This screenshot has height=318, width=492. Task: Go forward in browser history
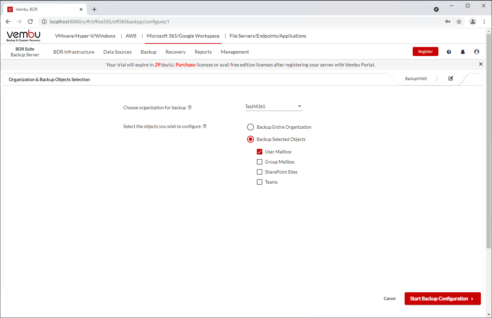tap(19, 22)
